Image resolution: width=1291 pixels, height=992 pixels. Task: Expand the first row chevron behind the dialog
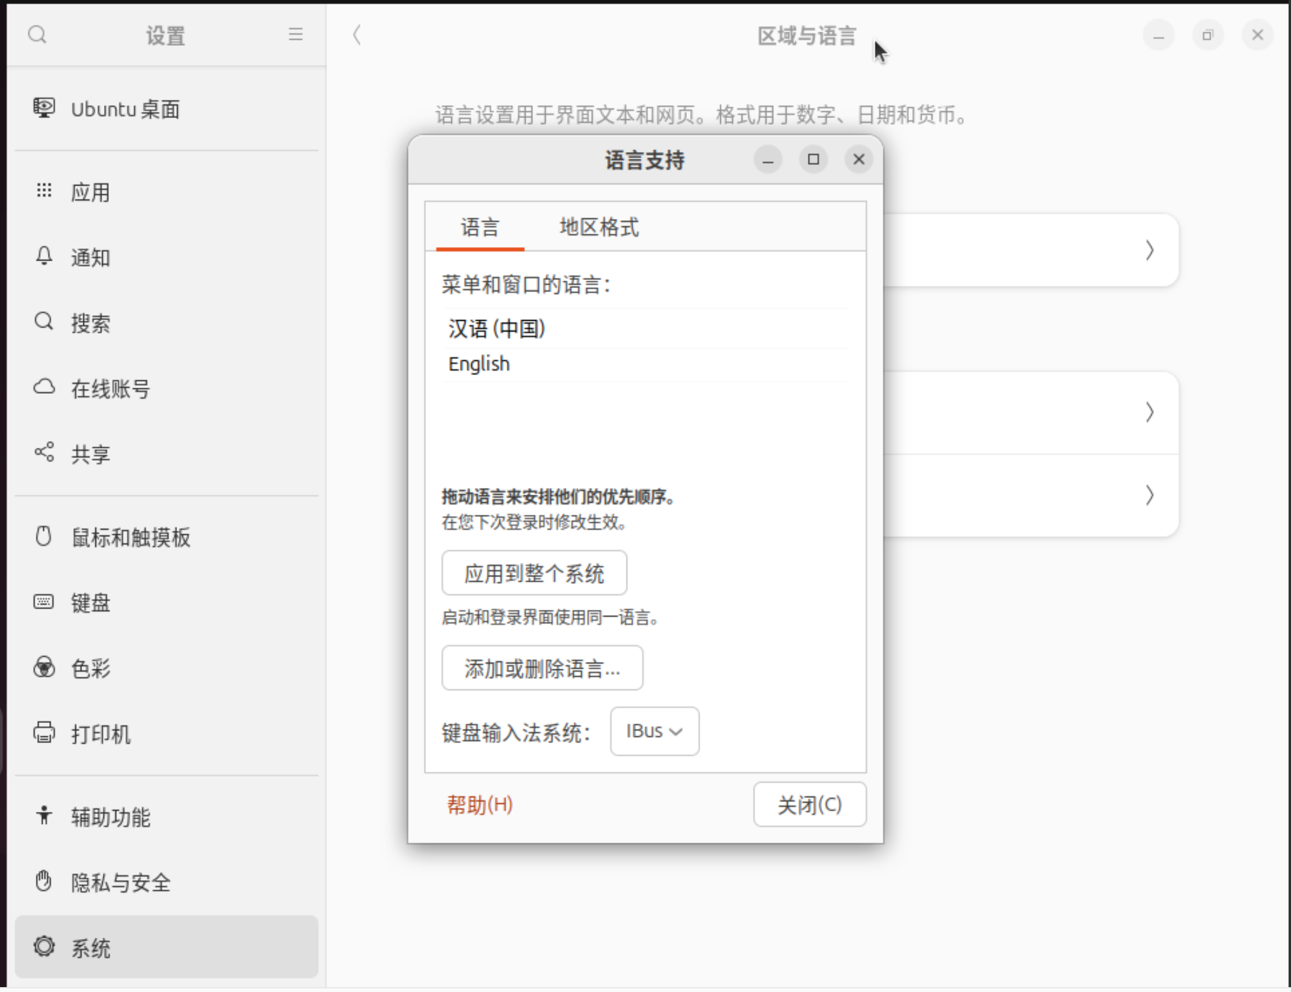click(x=1149, y=250)
